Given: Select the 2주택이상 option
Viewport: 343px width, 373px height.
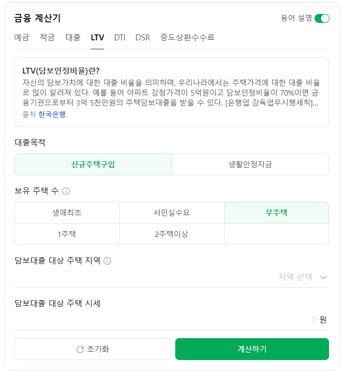Looking at the screenshot, I should tap(172, 234).
